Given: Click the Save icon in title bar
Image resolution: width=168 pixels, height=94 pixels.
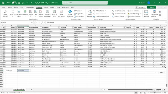Looking at the screenshot, I should 19,3.
